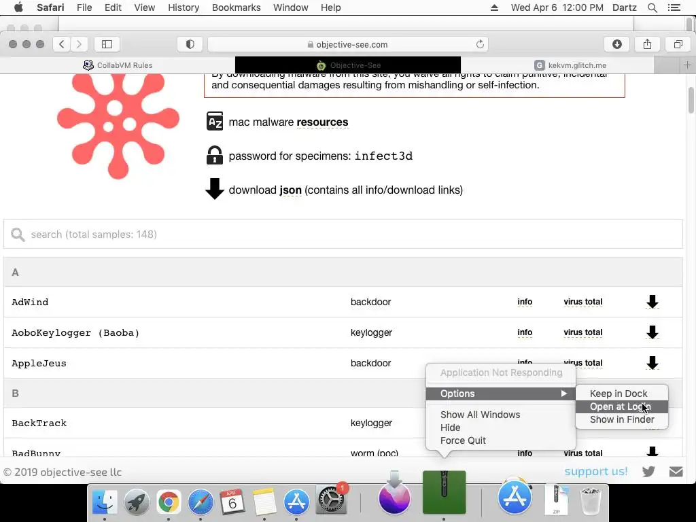The height and width of the screenshot is (522, 696).
Task: Open the mac malware resources link
Action: pyautogui.click(x=322, y=122)
